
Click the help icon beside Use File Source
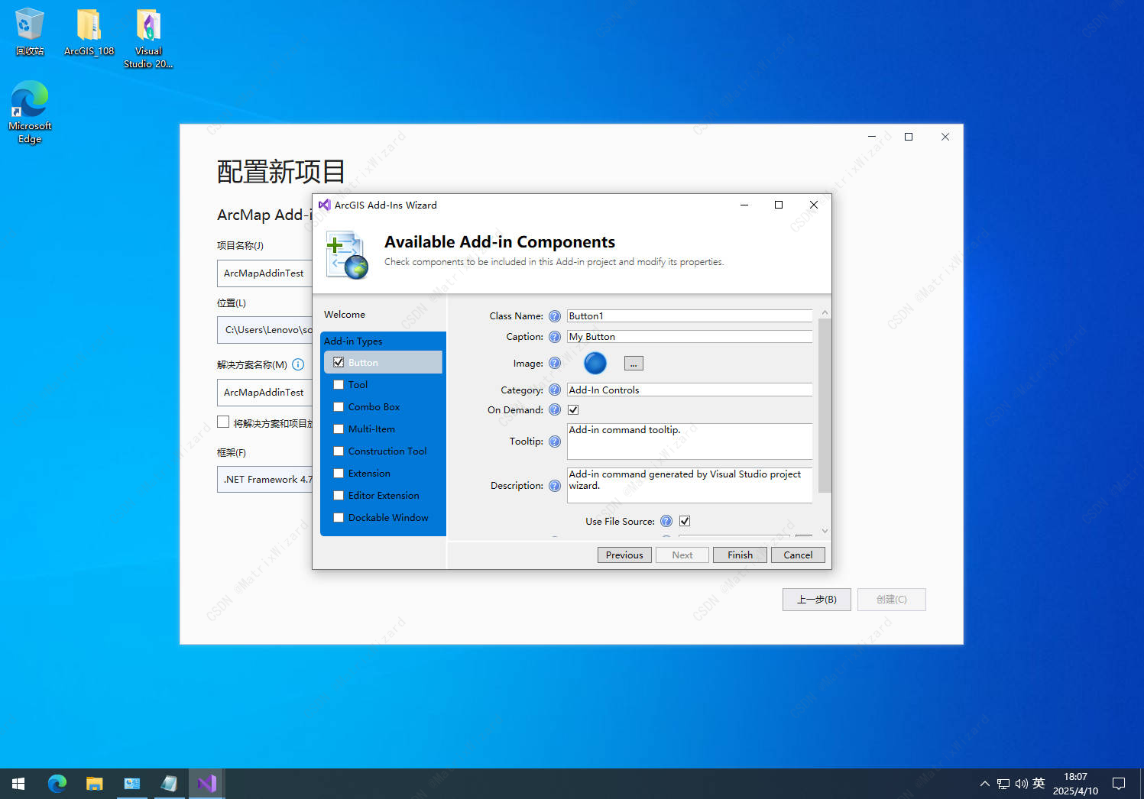point(666,522)
